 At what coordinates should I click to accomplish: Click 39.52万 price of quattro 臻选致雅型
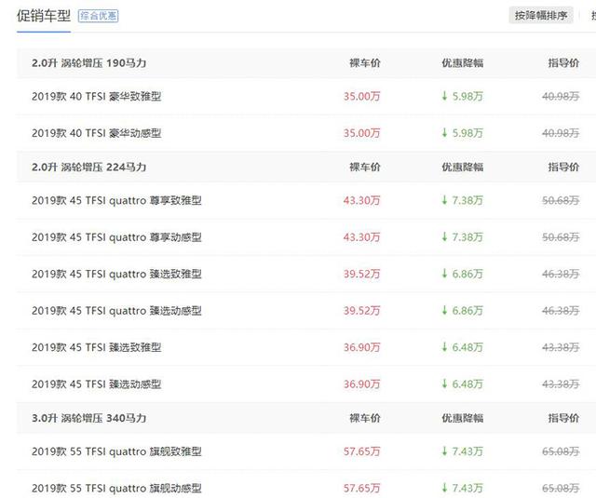coord(361,274)
